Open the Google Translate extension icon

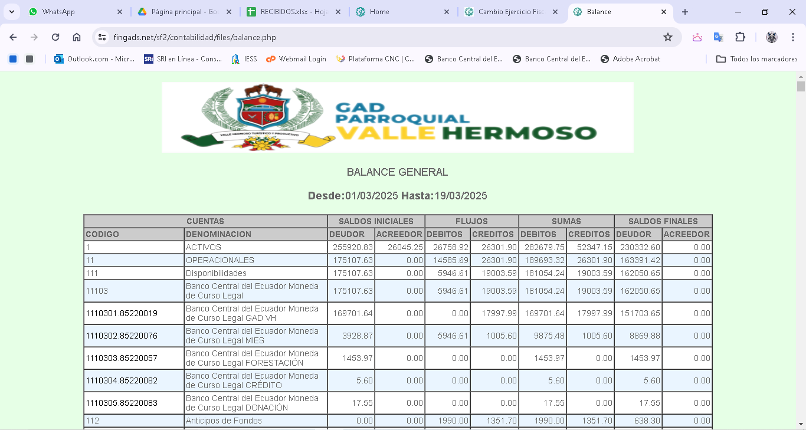click(718, 37)
